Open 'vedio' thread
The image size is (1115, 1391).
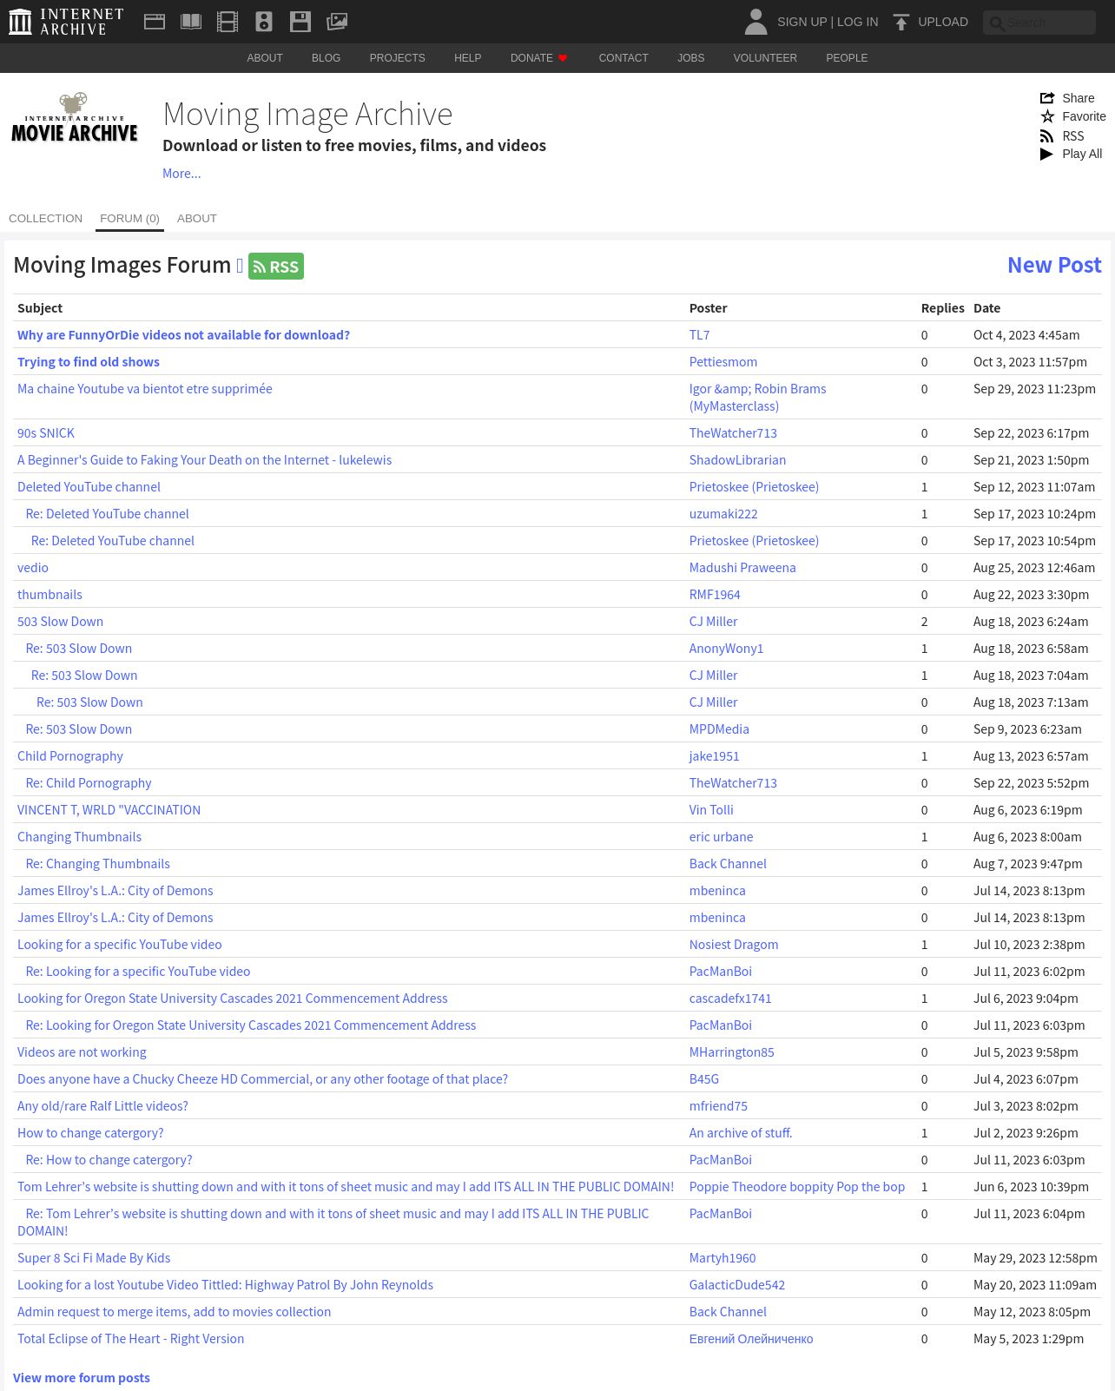tap(33, 568)
